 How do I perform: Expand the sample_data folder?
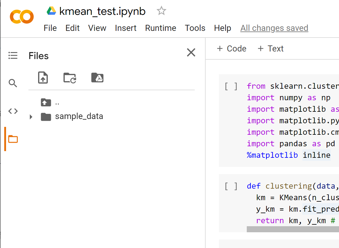31,117
